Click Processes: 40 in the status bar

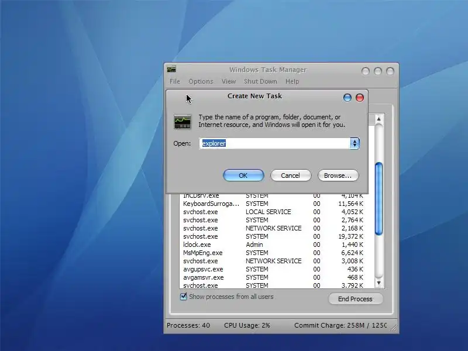(x=188, y=325)
